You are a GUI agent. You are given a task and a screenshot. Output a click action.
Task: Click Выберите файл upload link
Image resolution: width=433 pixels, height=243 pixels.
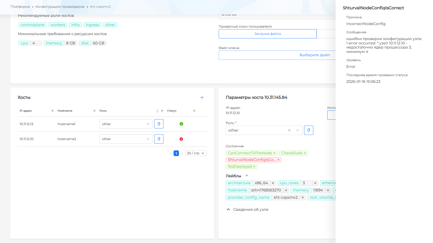(x=314, y=55)
